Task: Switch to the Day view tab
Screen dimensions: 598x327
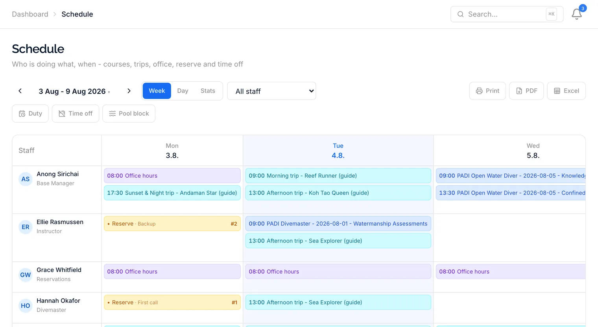Action: coord(183,91)
